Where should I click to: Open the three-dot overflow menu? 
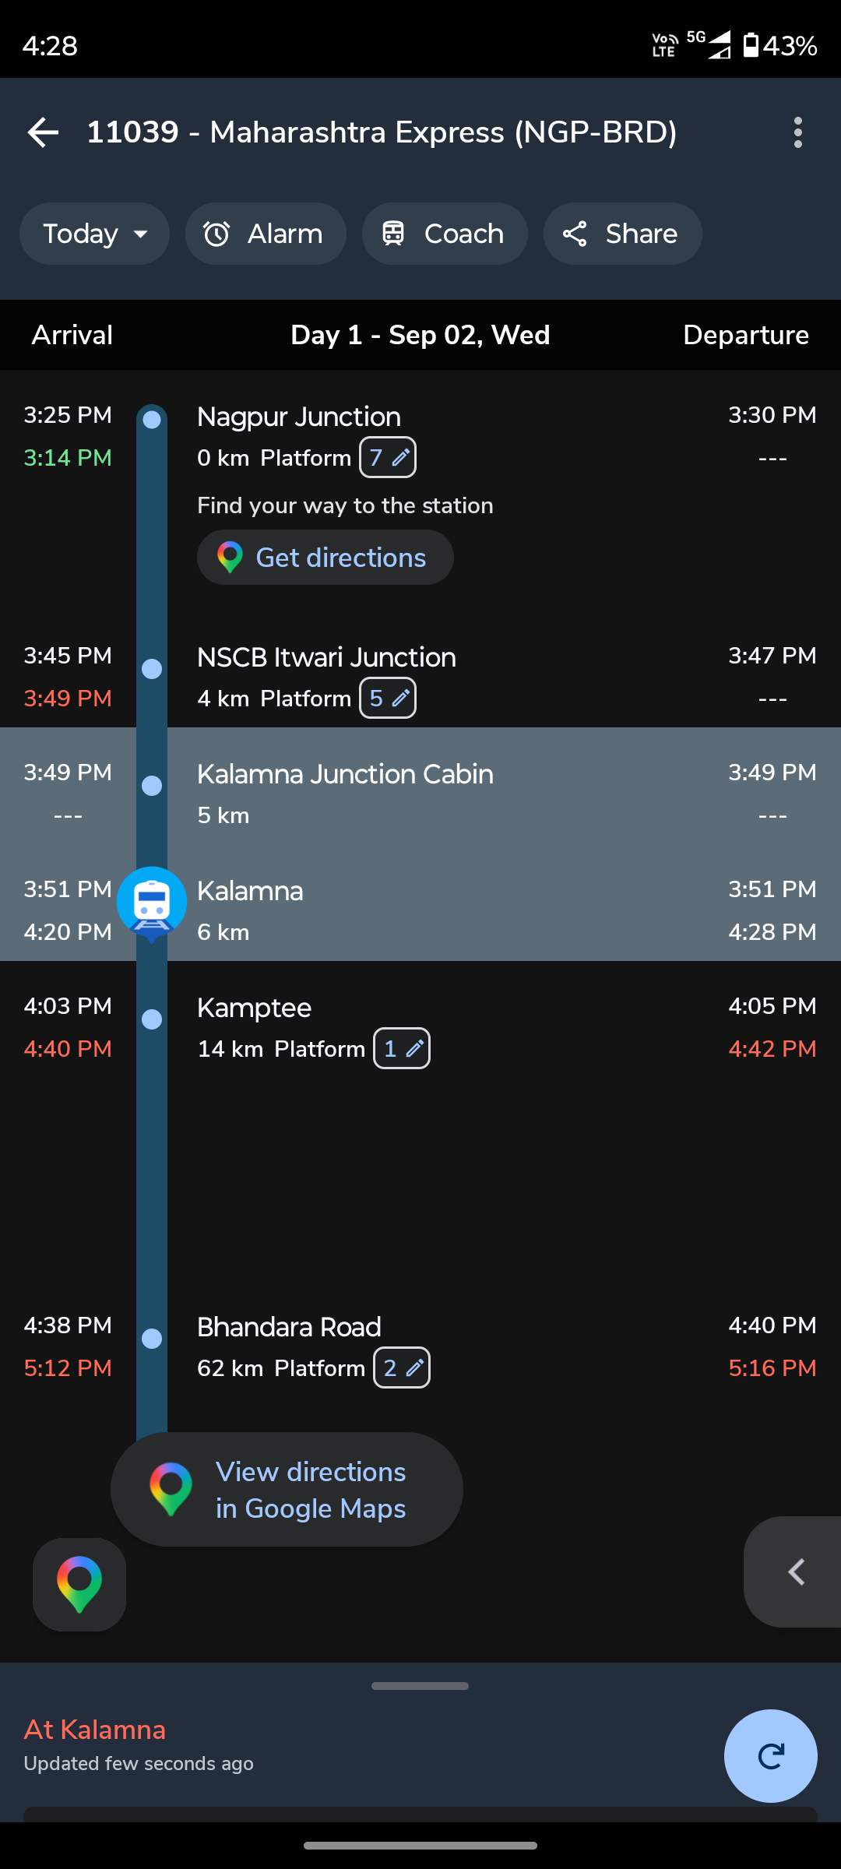tap(797, 132)
